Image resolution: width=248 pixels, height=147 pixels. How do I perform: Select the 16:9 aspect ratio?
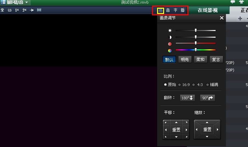coord(184,85)
